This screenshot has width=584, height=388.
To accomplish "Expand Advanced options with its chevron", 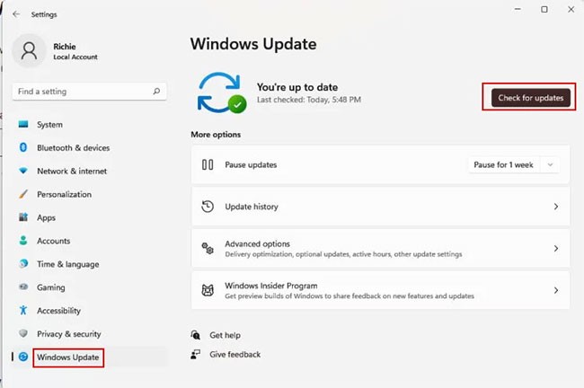I will (x=556, y=249).
